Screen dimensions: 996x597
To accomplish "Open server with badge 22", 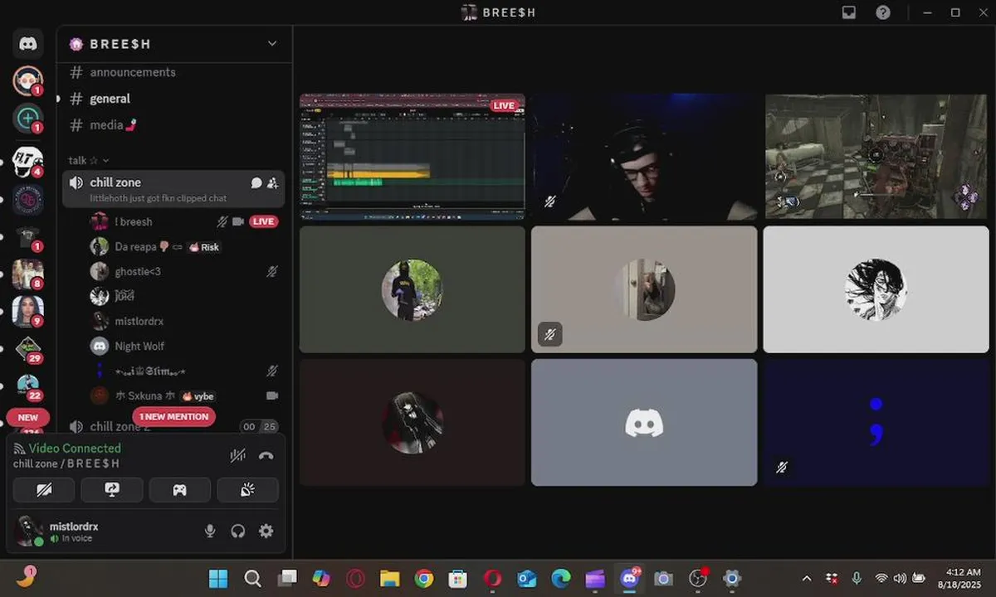I will (27, 386).
